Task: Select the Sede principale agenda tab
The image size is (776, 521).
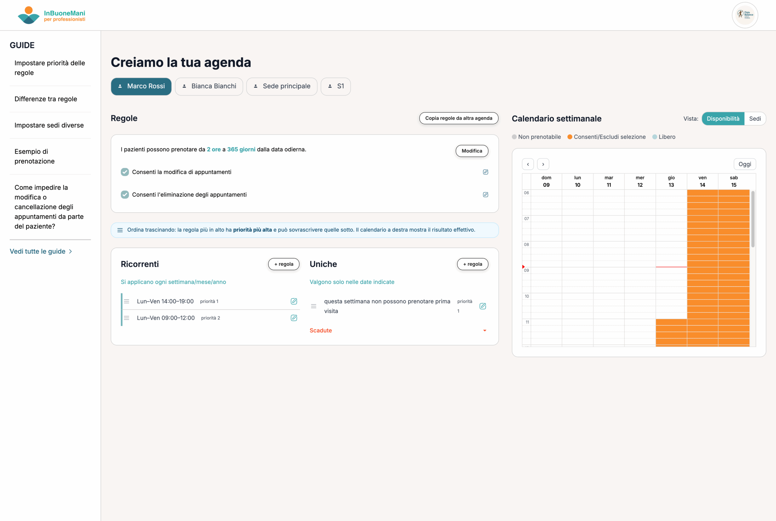Action: (282, 86)
